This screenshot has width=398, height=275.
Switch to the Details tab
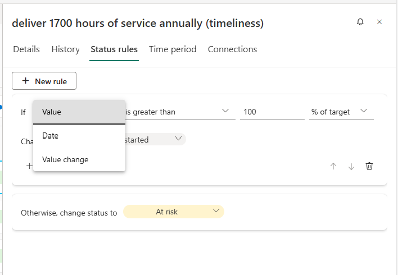[26, 49]
